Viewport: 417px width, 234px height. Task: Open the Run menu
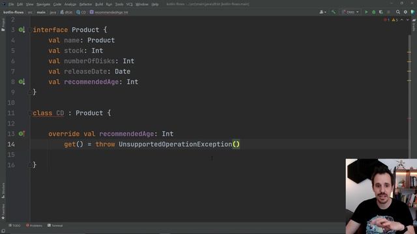click(109, 5)
